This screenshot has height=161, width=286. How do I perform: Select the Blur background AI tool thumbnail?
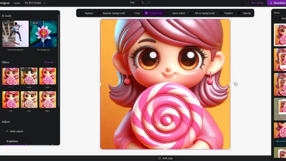tap(43, 34)
